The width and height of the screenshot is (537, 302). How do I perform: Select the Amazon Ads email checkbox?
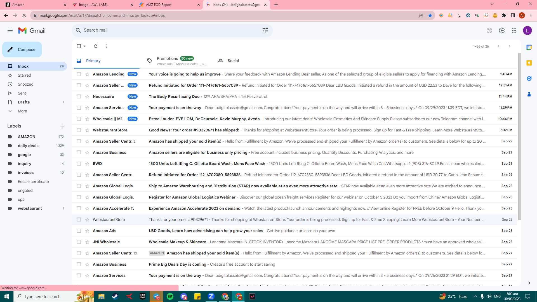79,231
